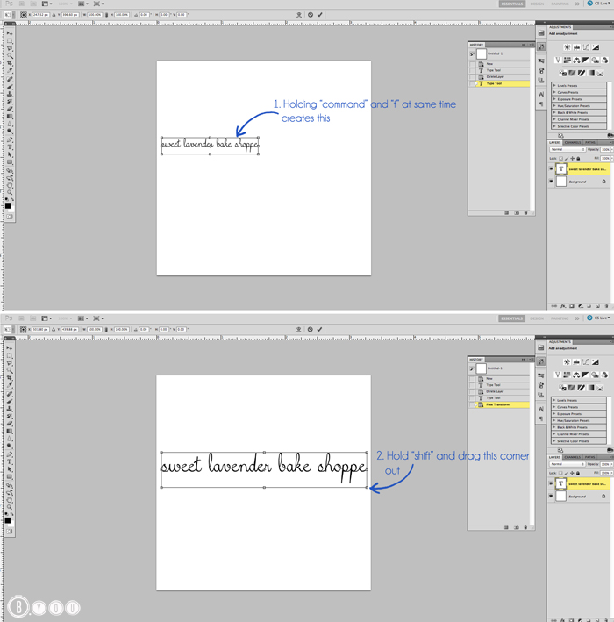Set the foreground color swatch in the upper toolbar
614x622 pixels.
coord(8,205)
